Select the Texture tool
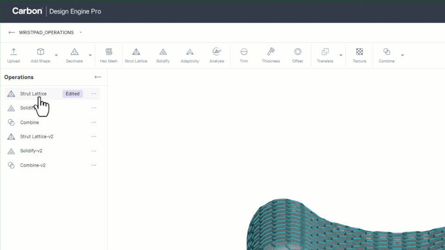Screen dimensions: 445x250 coord(359,55)
